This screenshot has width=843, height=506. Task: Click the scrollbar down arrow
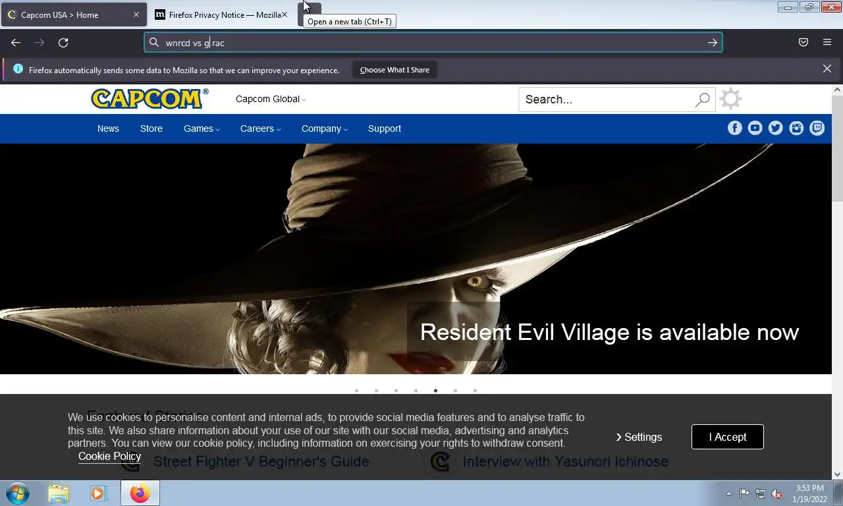coord(837,474)
